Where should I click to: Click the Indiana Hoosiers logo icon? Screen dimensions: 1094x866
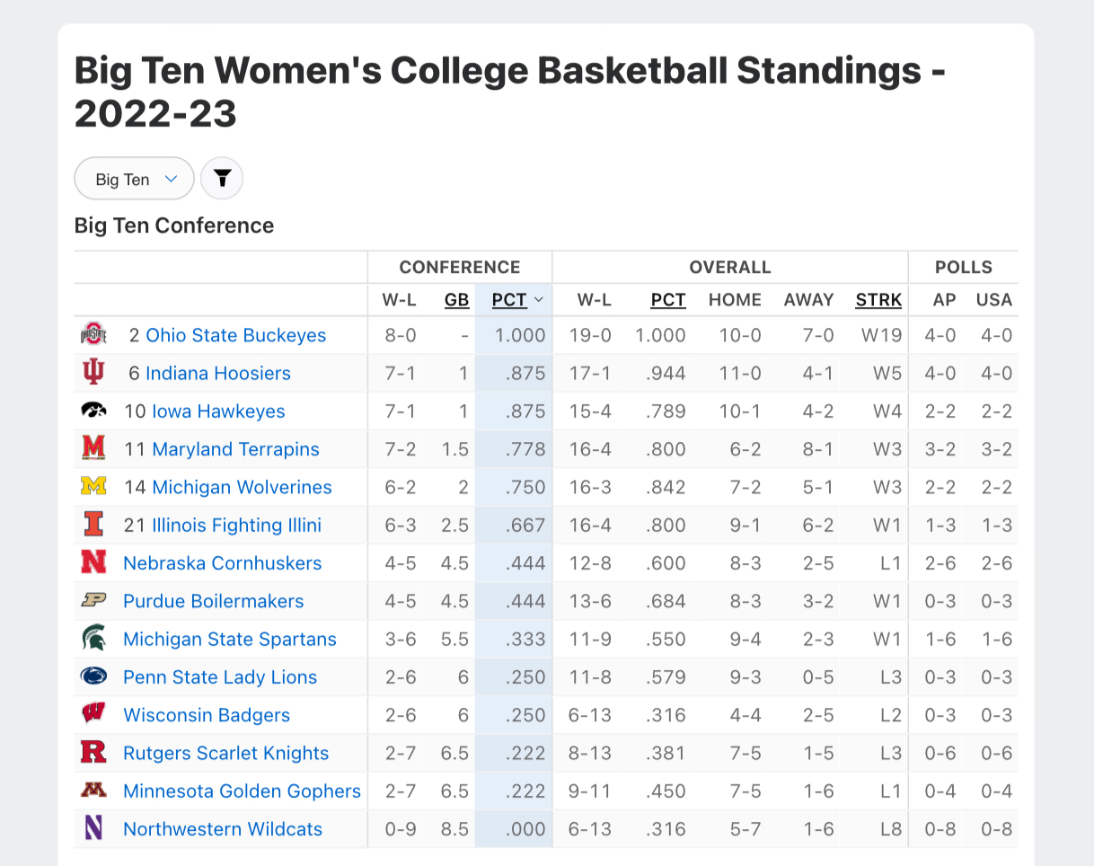pos(93,373)
